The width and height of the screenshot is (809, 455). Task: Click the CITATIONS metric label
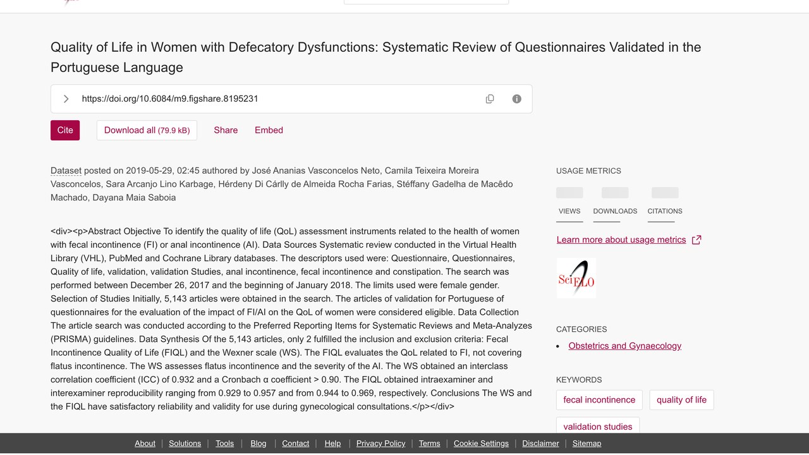pos(665,211)
